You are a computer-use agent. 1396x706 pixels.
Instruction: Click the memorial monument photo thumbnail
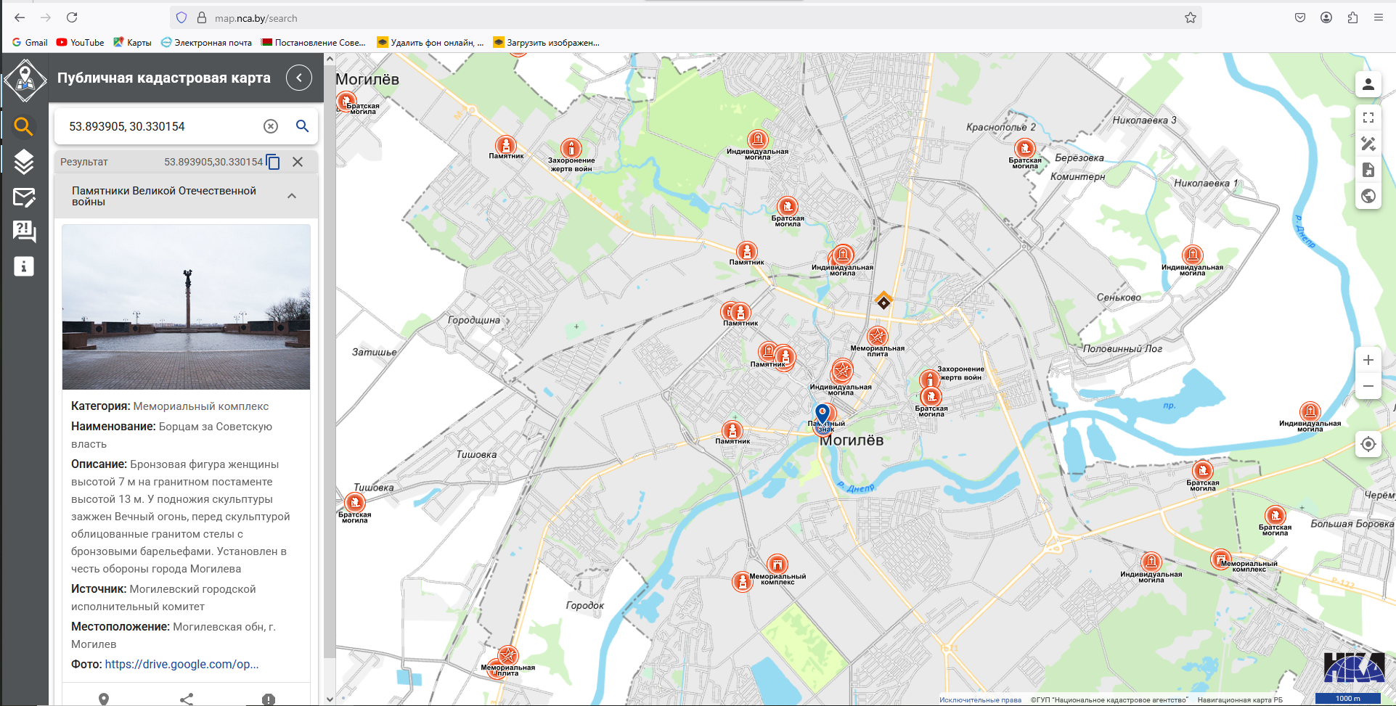186,307
